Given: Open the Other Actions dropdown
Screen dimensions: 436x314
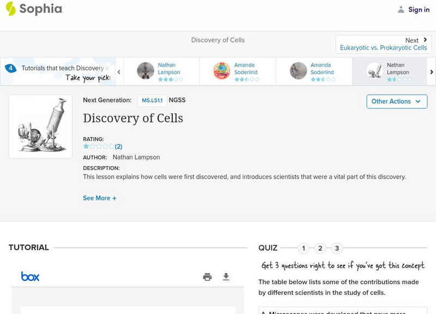Looking at the screenshot, I should point(396,101).
